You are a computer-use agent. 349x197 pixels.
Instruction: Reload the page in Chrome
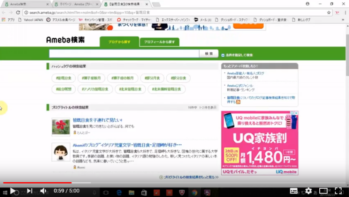point(18,13)
